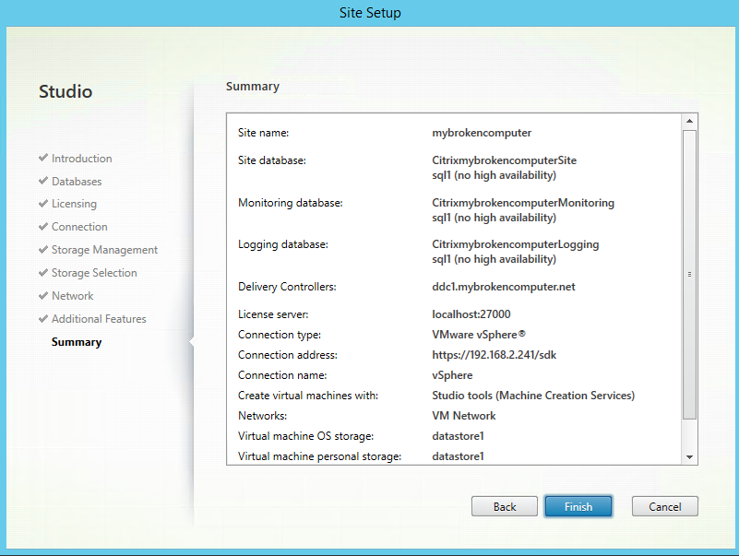
Task: Jump to the Connection step
Action: click(79, 227)
